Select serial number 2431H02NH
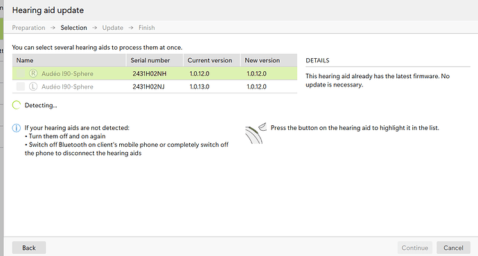This screenshot has height=256, width=478. 150,73
